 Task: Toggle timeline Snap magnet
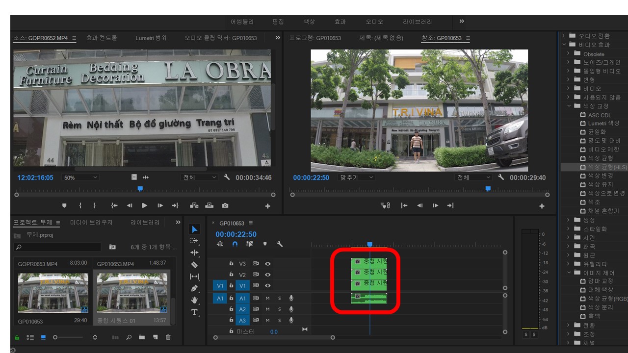pos(235,244)
